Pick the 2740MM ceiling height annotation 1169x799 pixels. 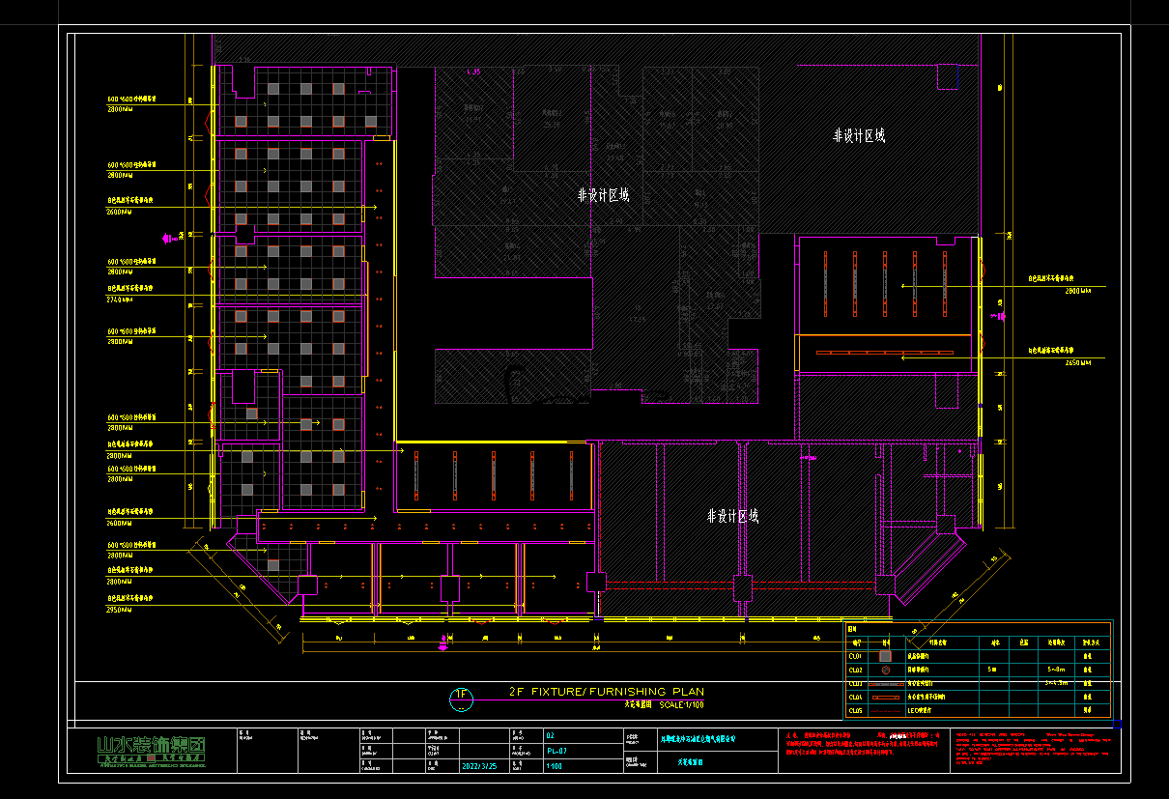119,300
